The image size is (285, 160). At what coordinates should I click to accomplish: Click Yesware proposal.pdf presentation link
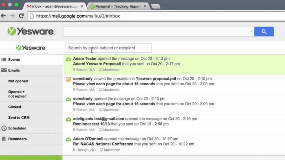(x=156, y=79)
